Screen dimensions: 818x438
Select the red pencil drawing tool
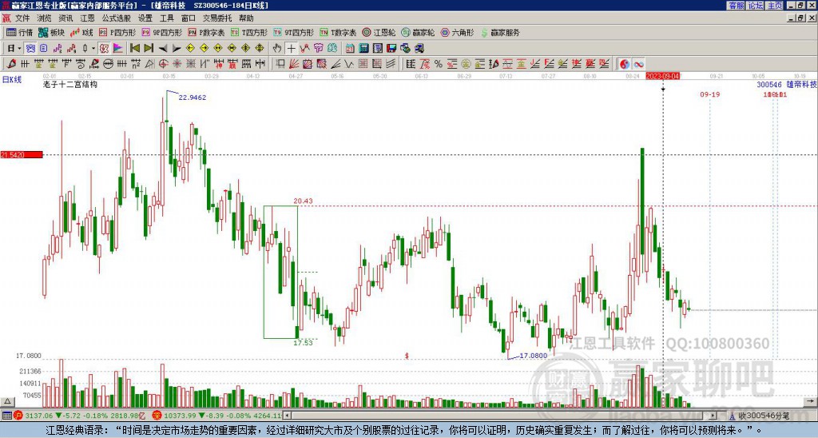coord(10,64)
